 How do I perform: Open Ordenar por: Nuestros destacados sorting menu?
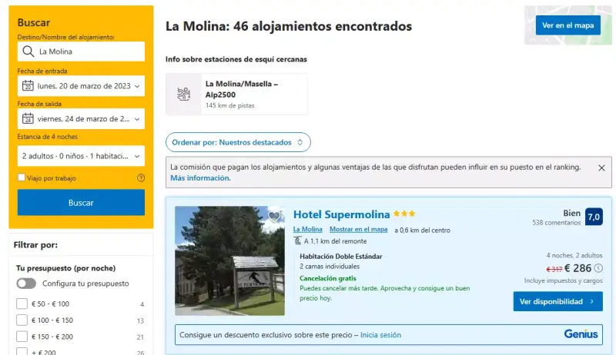point(238,142)
